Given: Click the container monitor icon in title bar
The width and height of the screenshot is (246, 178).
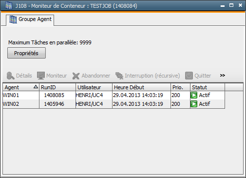Looking at the screenshot, I should tap(9, 5).
